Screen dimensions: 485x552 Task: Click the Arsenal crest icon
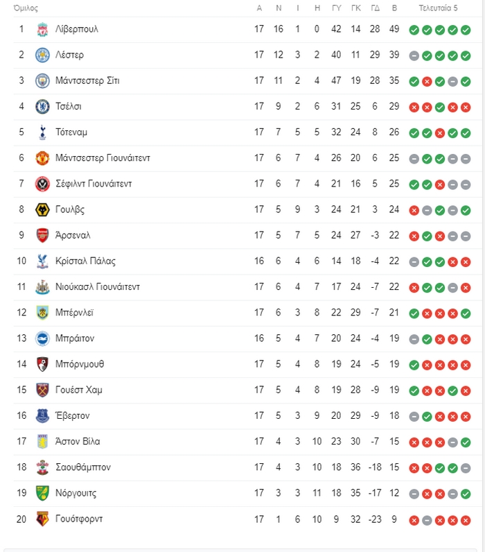point(42,236)
